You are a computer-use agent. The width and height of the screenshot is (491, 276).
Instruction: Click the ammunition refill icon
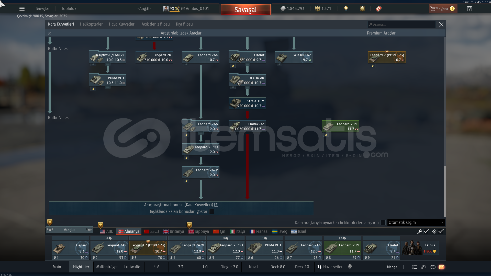tap(434, 232)
